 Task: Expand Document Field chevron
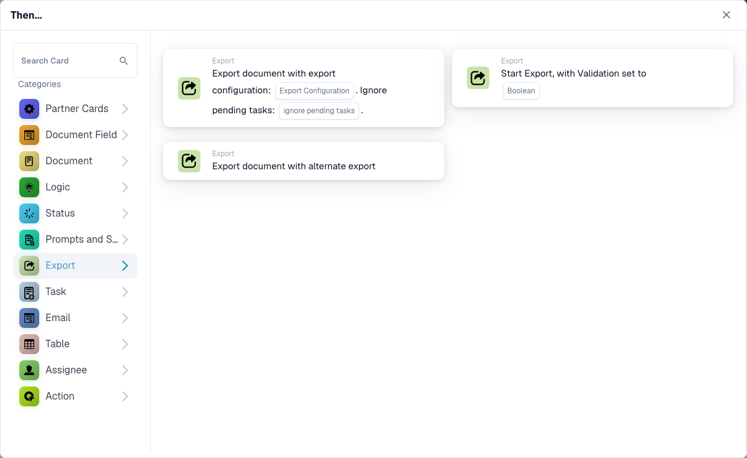(x=125, y=135)
